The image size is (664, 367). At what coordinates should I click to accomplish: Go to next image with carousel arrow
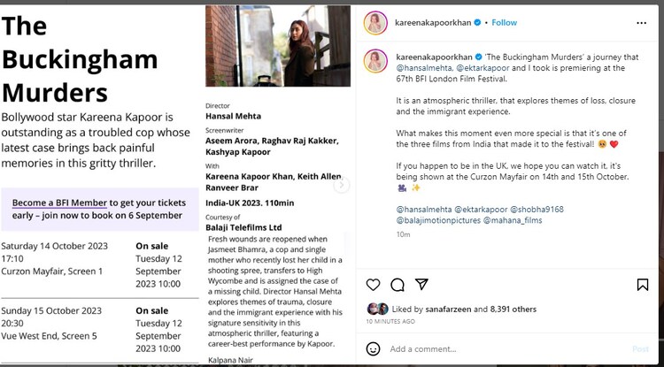pos(341,185)
